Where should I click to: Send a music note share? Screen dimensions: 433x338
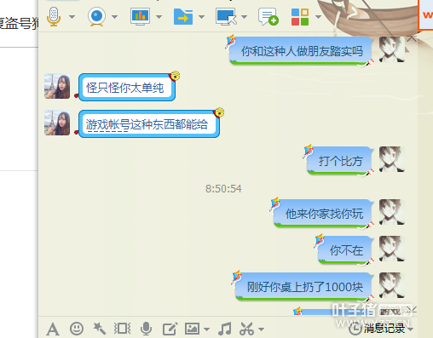[x=225, y=329]
